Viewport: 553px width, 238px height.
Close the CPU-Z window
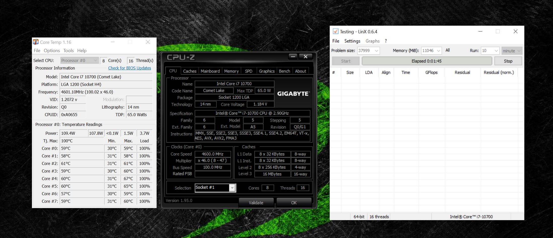coord(305,57)
